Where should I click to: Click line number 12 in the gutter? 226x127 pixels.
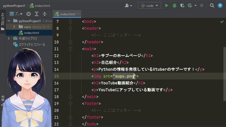(x=56, y=56)
